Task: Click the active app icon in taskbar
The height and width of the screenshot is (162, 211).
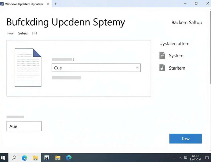Action: 46,158
